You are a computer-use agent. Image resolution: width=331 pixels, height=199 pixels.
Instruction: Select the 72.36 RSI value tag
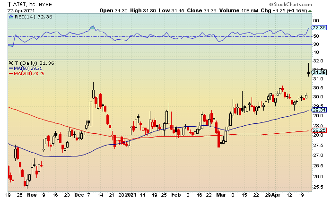[x=319, y=27]
